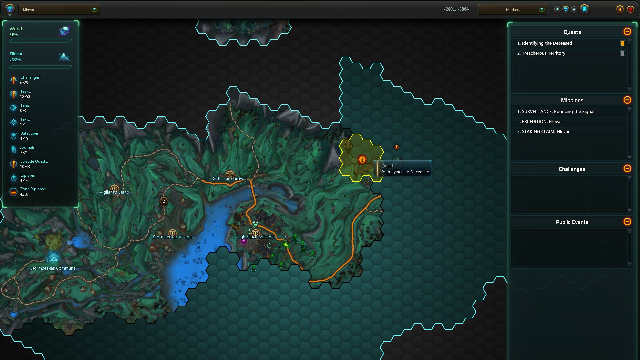Click the Zone Explored icon

pos(13,192)
